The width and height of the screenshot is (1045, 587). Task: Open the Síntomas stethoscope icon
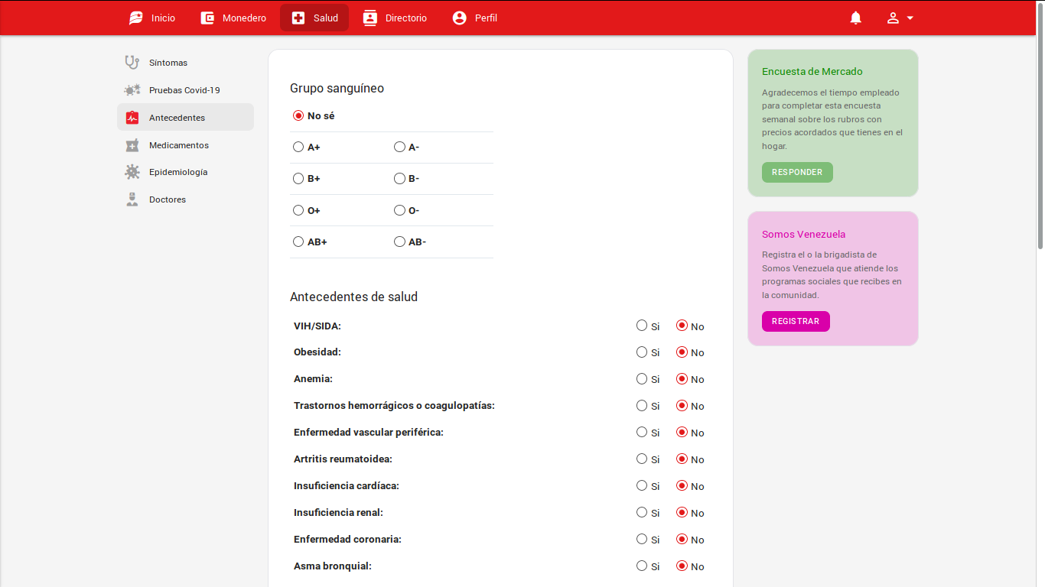coord(132,63)
